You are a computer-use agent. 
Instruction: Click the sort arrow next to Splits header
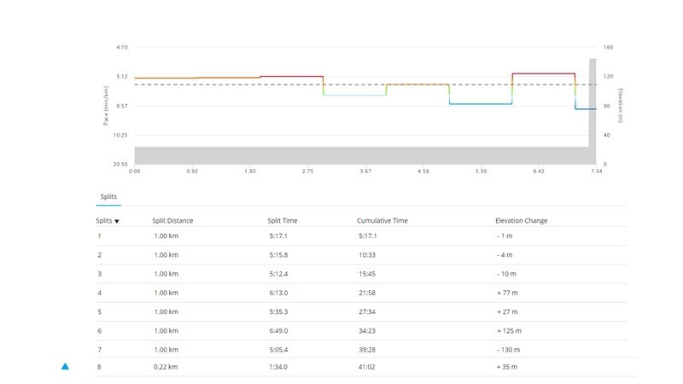117,221
